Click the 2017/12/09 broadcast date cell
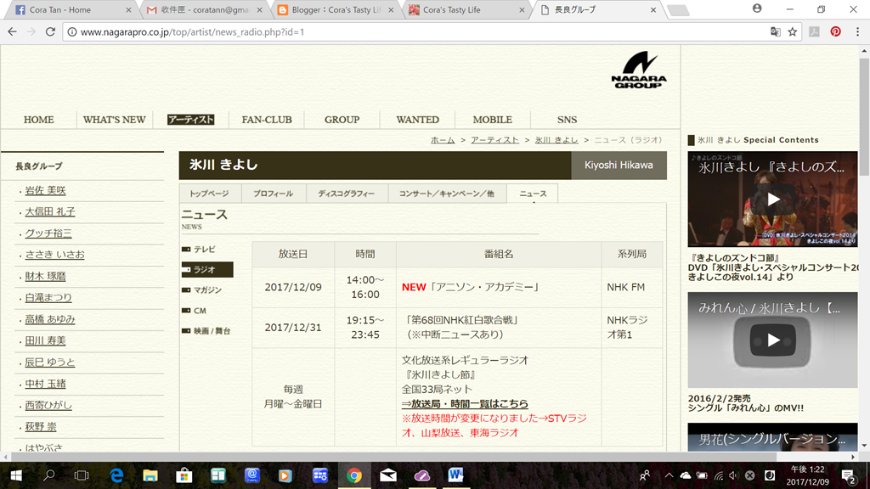Screen dimensions: 870x489 293,287
